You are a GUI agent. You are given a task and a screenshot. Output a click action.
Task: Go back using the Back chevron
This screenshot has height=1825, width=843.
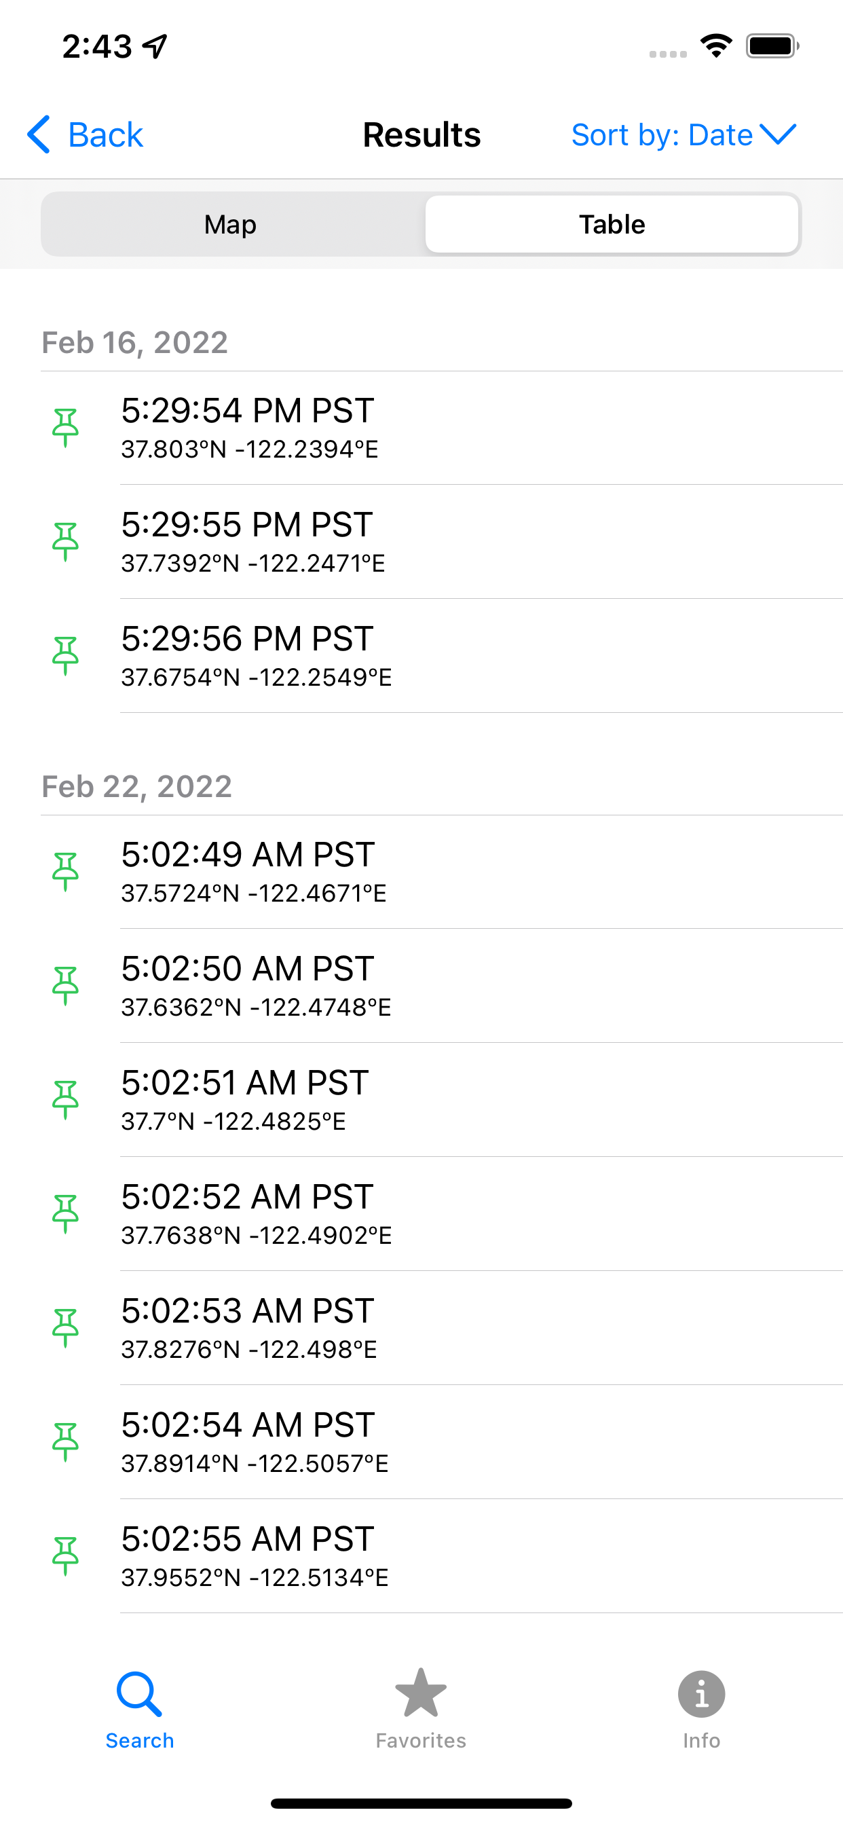click(x=39, y=134)
